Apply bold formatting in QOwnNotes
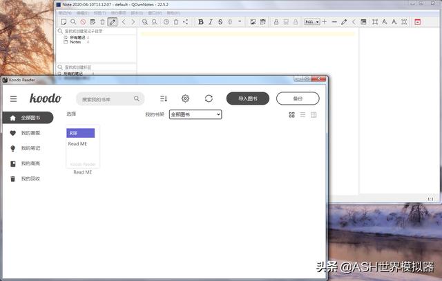The height and width of the screenshot is (281, 442). (x=201, y=22)
